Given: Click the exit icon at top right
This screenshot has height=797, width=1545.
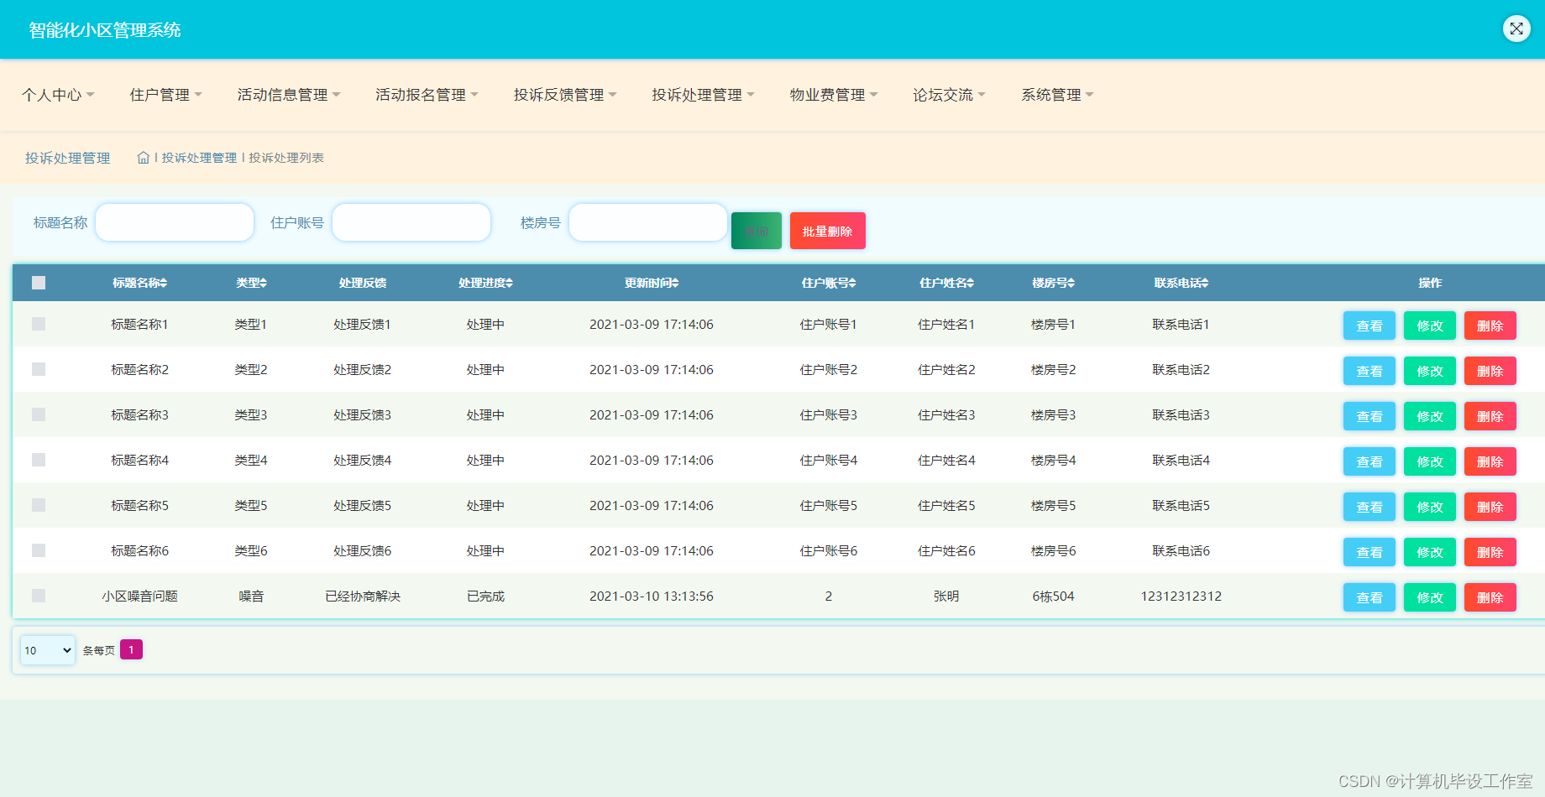Looking at the screenshot, I should (1516, 29).
